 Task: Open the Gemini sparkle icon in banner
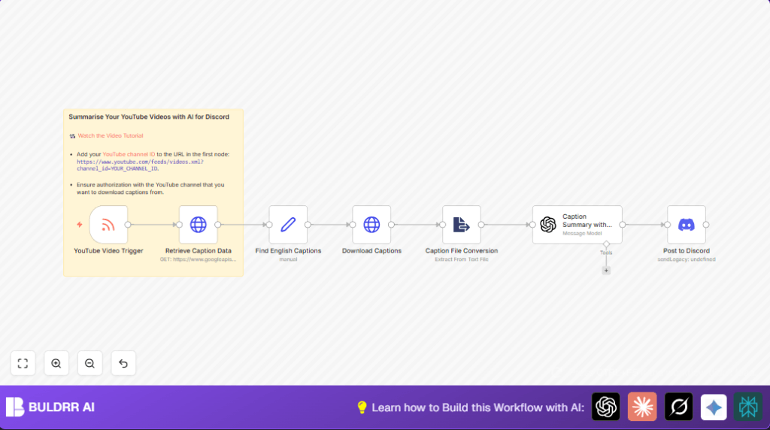[714, 407]
